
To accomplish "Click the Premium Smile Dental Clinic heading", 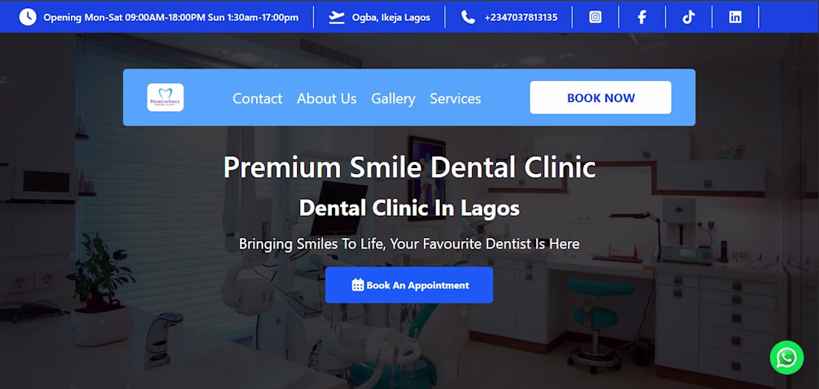I will point(409,168).
